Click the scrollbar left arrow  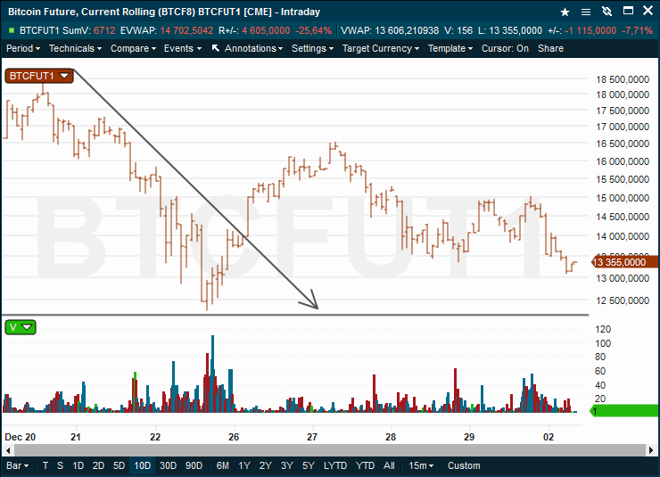click(7, 450)
